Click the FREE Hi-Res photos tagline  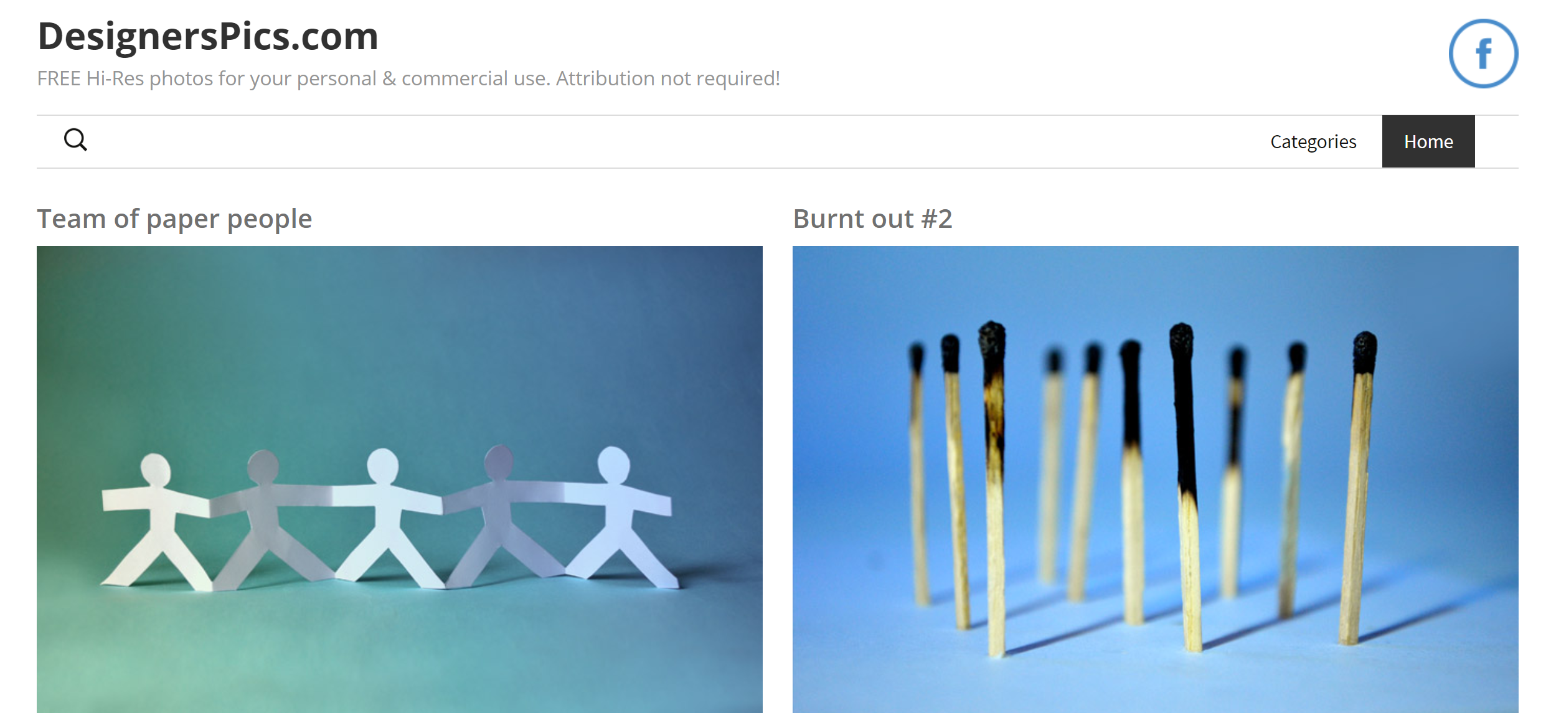[408, 78]
